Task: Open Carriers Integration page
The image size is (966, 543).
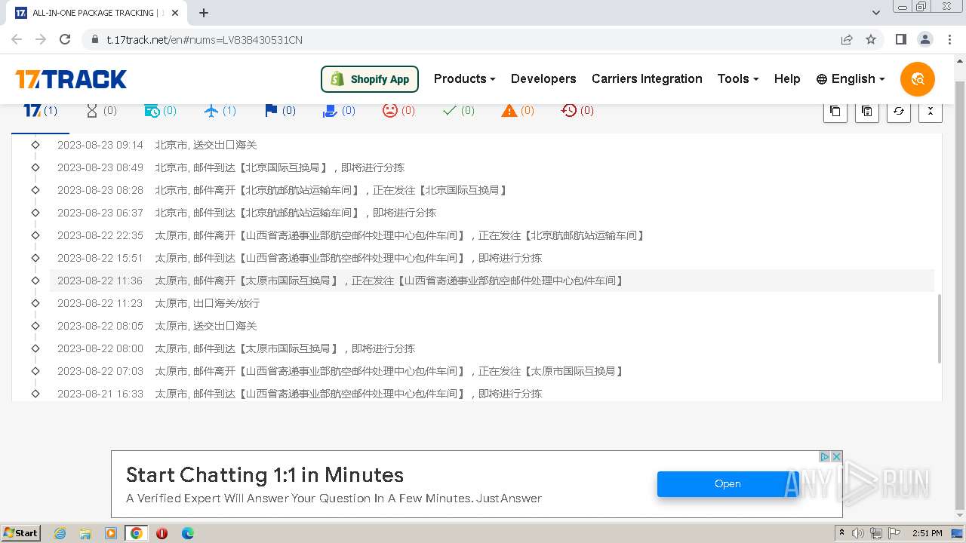Action: coord(647,78)
